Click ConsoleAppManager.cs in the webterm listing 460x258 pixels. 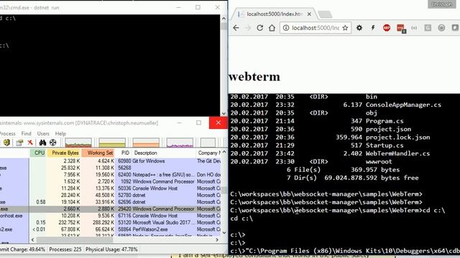click(403, 105)
